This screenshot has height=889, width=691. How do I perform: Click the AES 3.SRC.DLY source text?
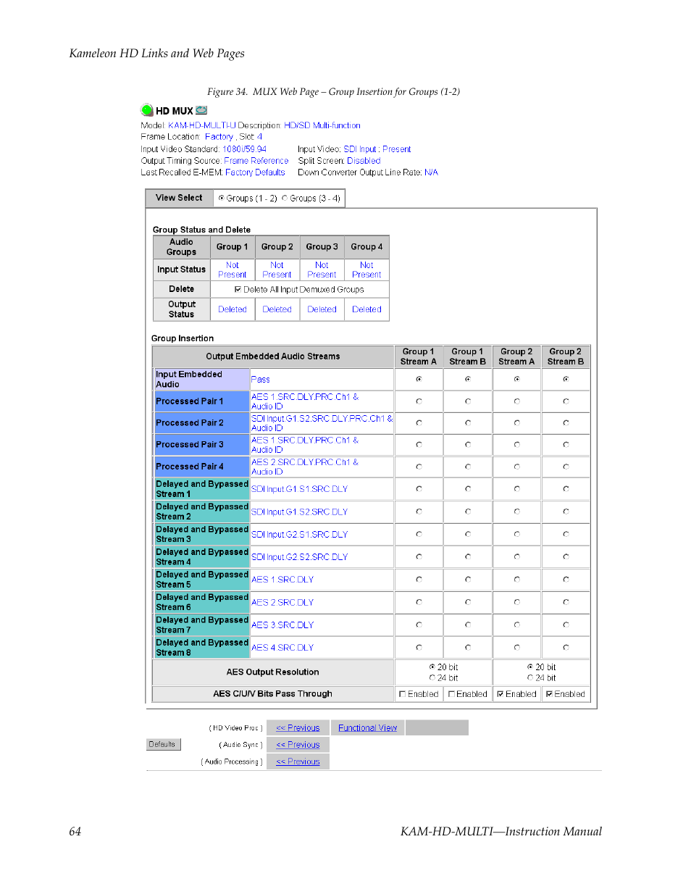pos(282,625)
